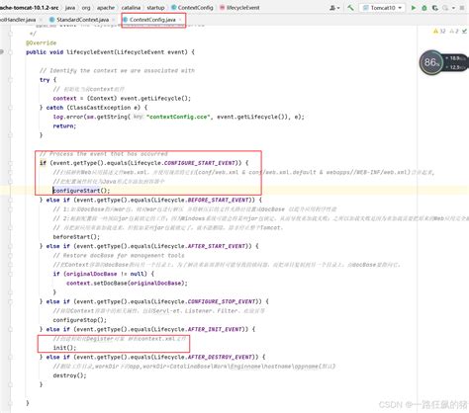
Task: Click the beforeStart() method call
Action: click(x=76, y=237)
